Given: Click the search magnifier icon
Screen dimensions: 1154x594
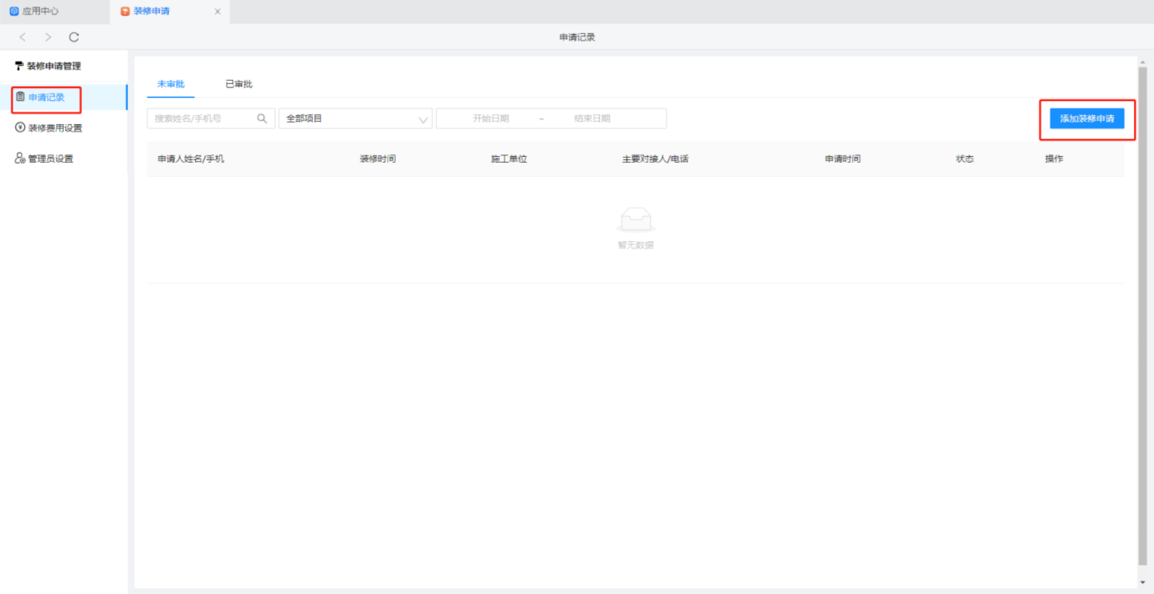Looking at the screenshot, I should [262, 119].
